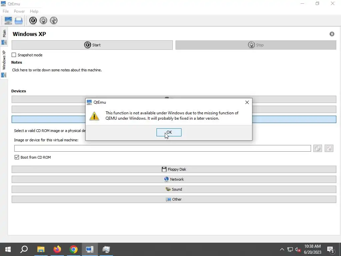Launch Google Chrome from the taskbar
Image resolution: width=341 pixels, height=256 pixels.
pos(74,249)
